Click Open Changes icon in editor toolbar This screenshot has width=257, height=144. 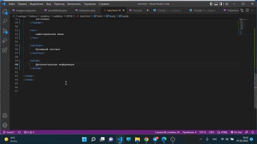(x=242, y=10)
